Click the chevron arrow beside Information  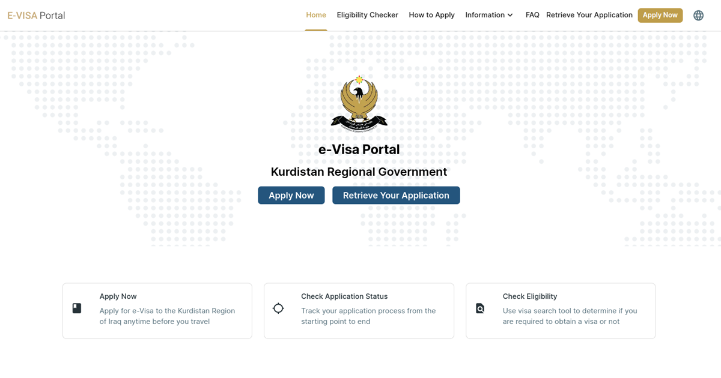[x=510, y=16]
